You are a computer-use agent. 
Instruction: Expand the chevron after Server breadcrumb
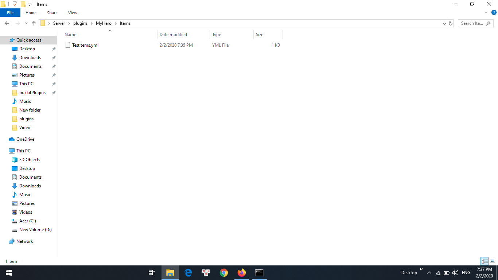(69, 23)
